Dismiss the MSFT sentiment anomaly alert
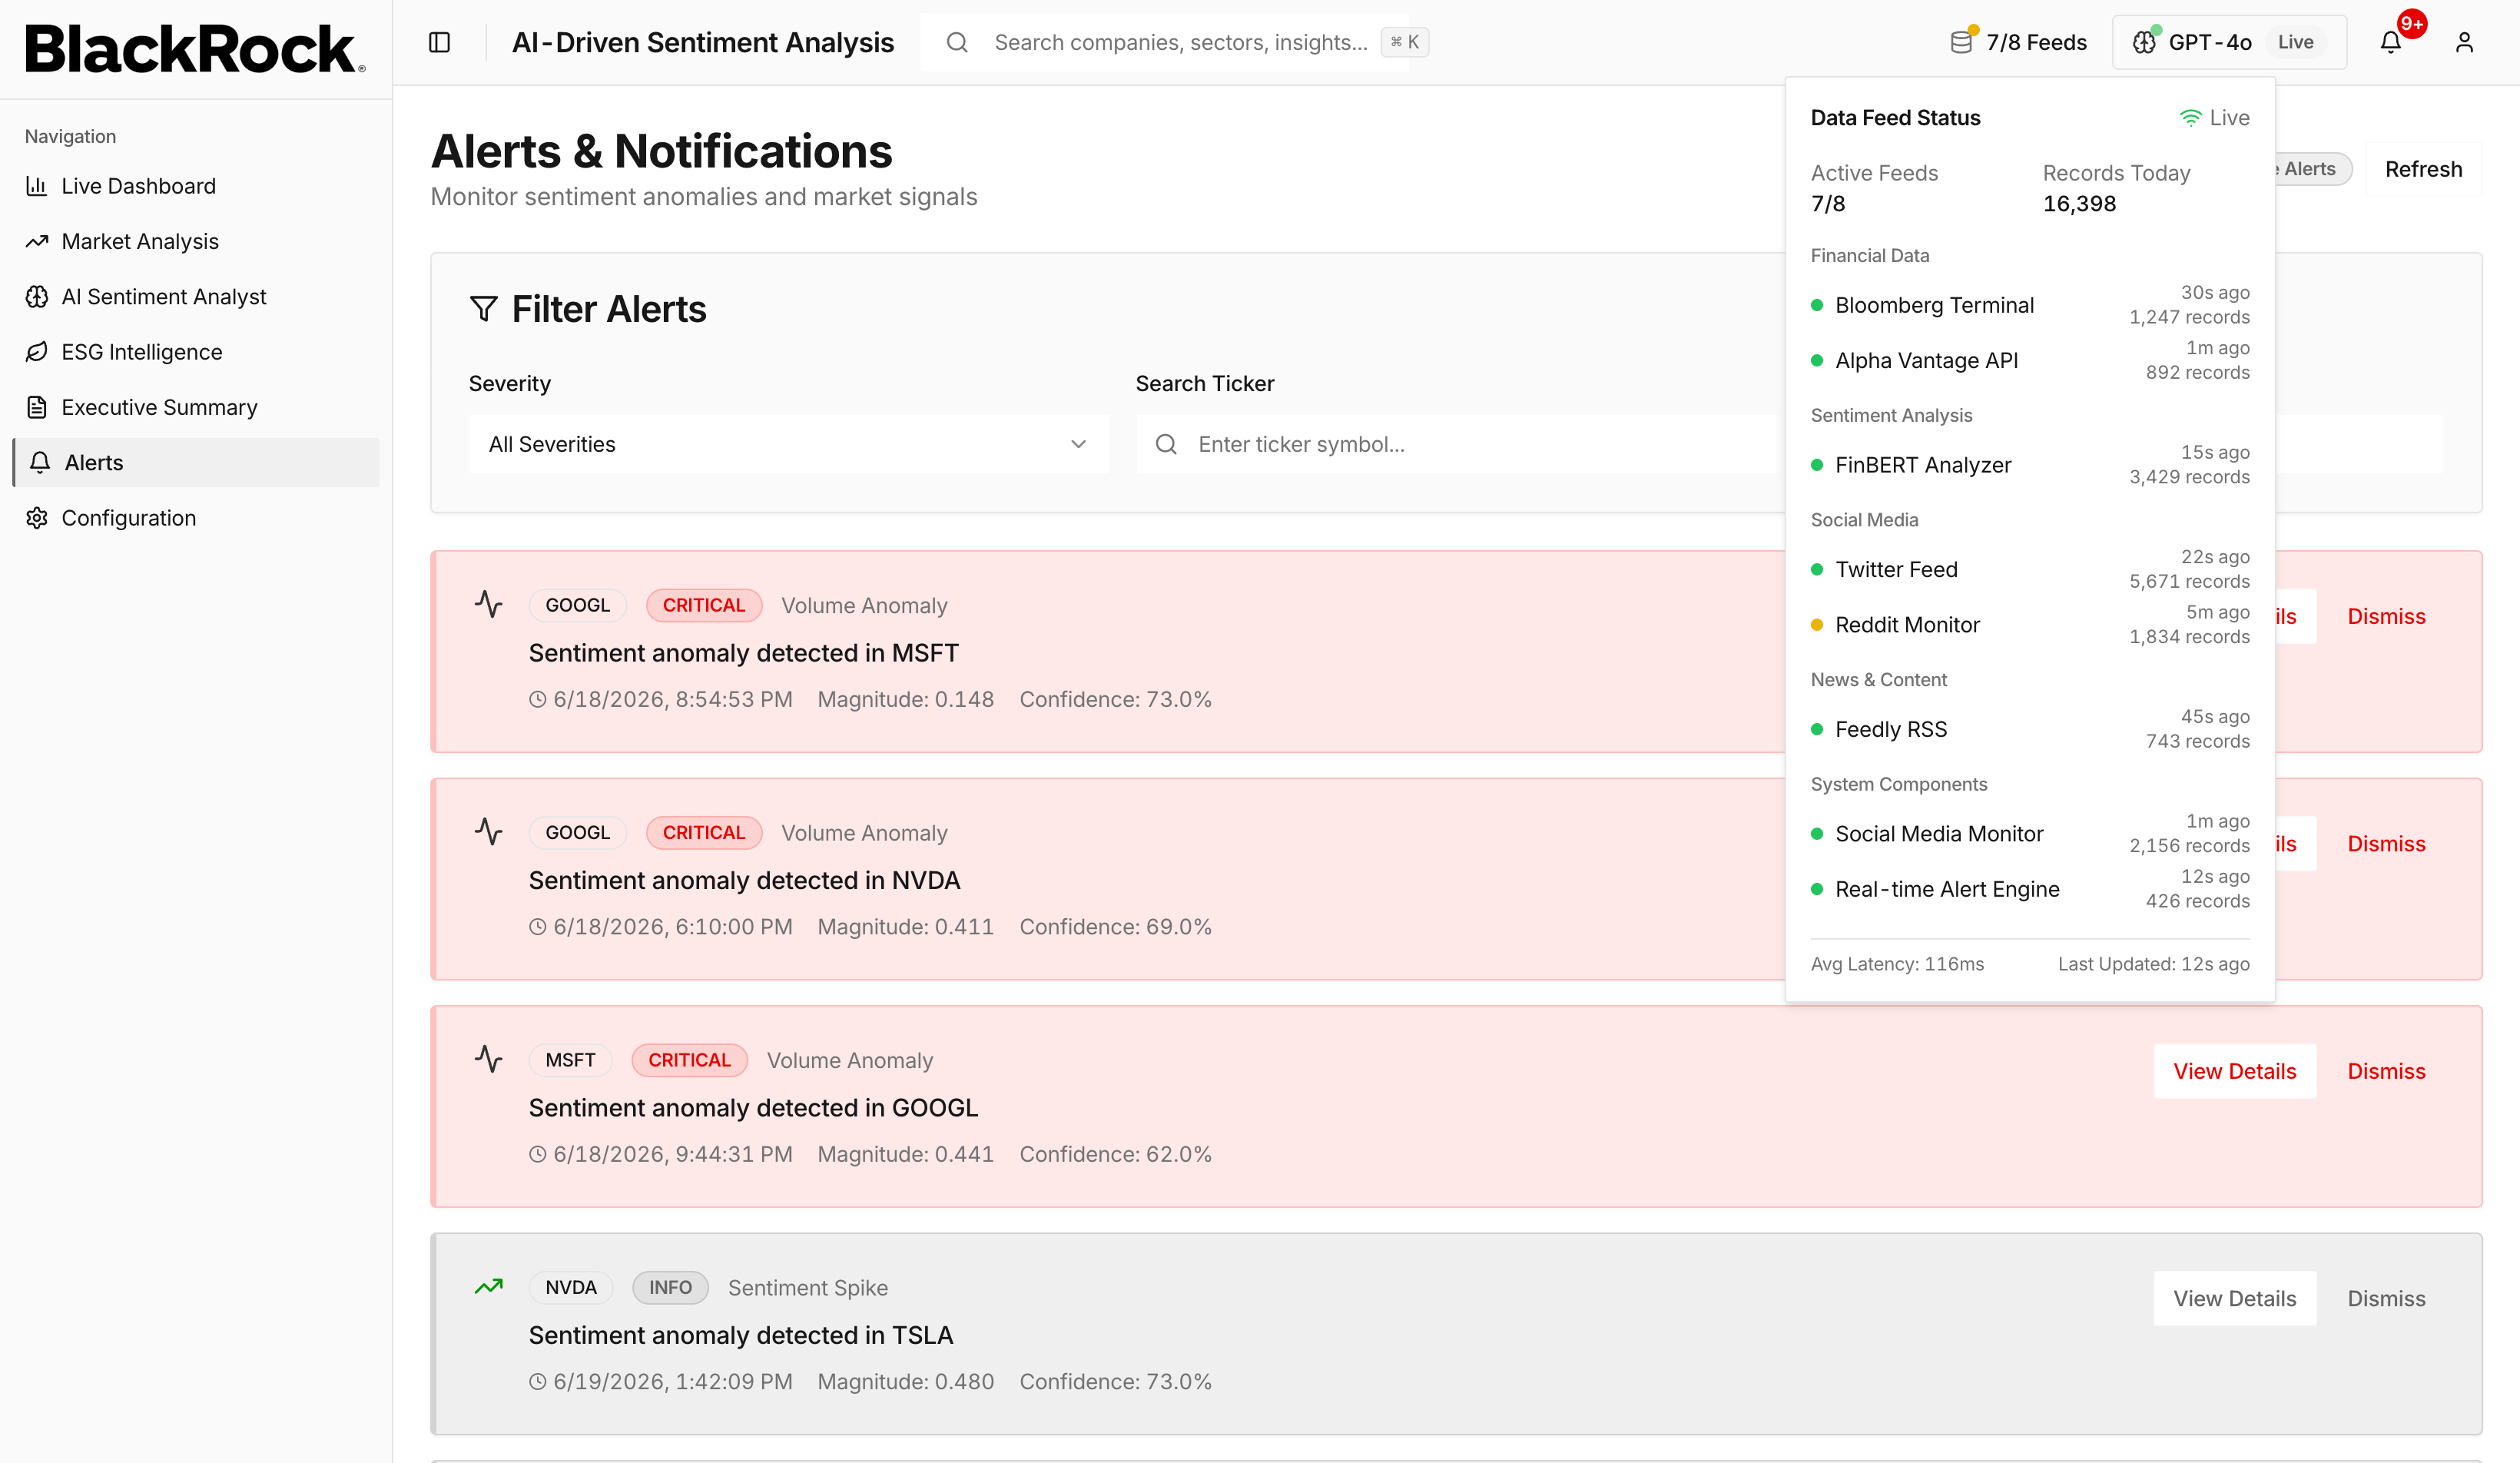Screen dimensions: 2520x1463 coord(2386,616)
